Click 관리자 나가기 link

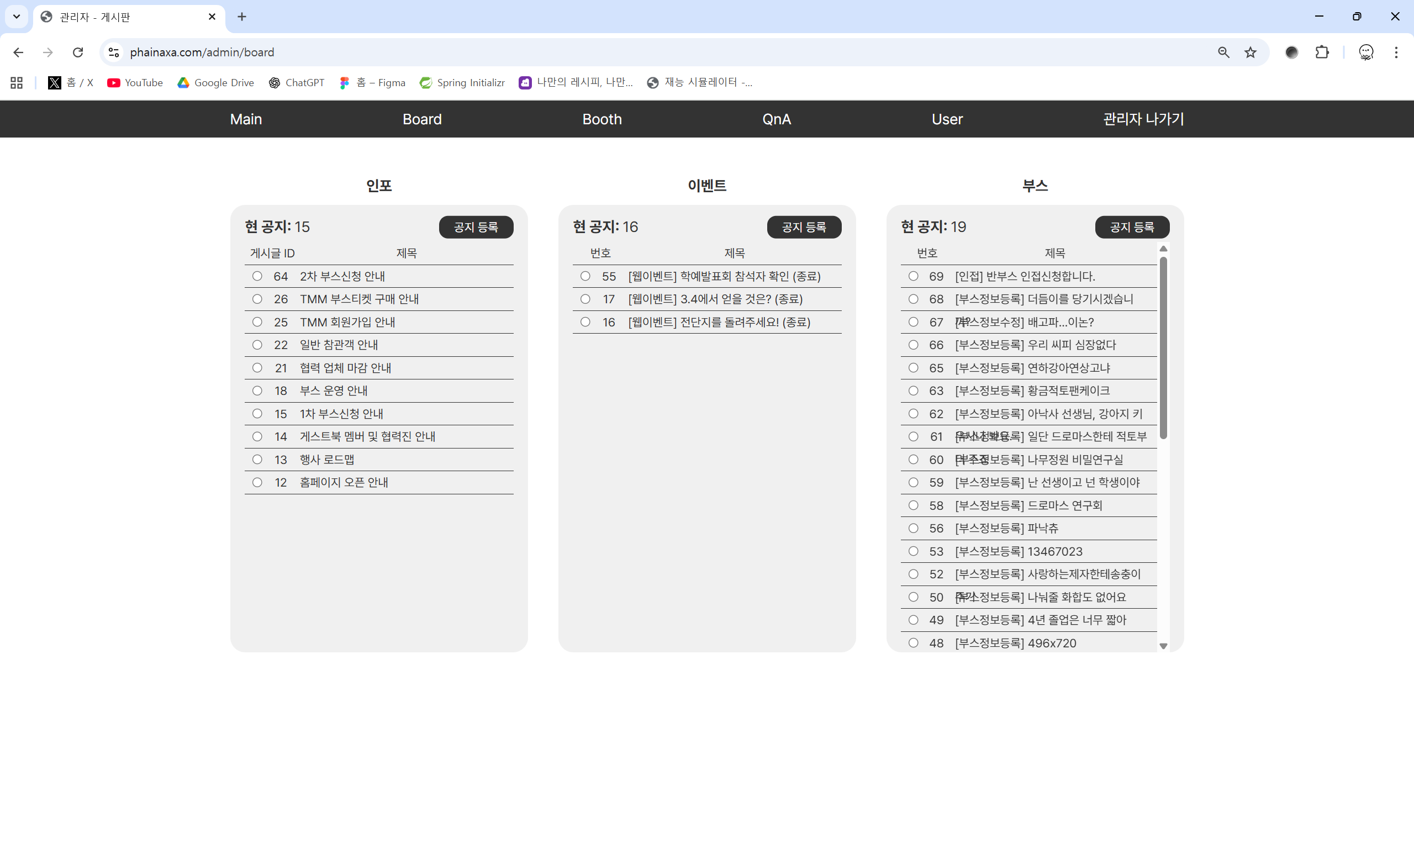(1143, 119)
